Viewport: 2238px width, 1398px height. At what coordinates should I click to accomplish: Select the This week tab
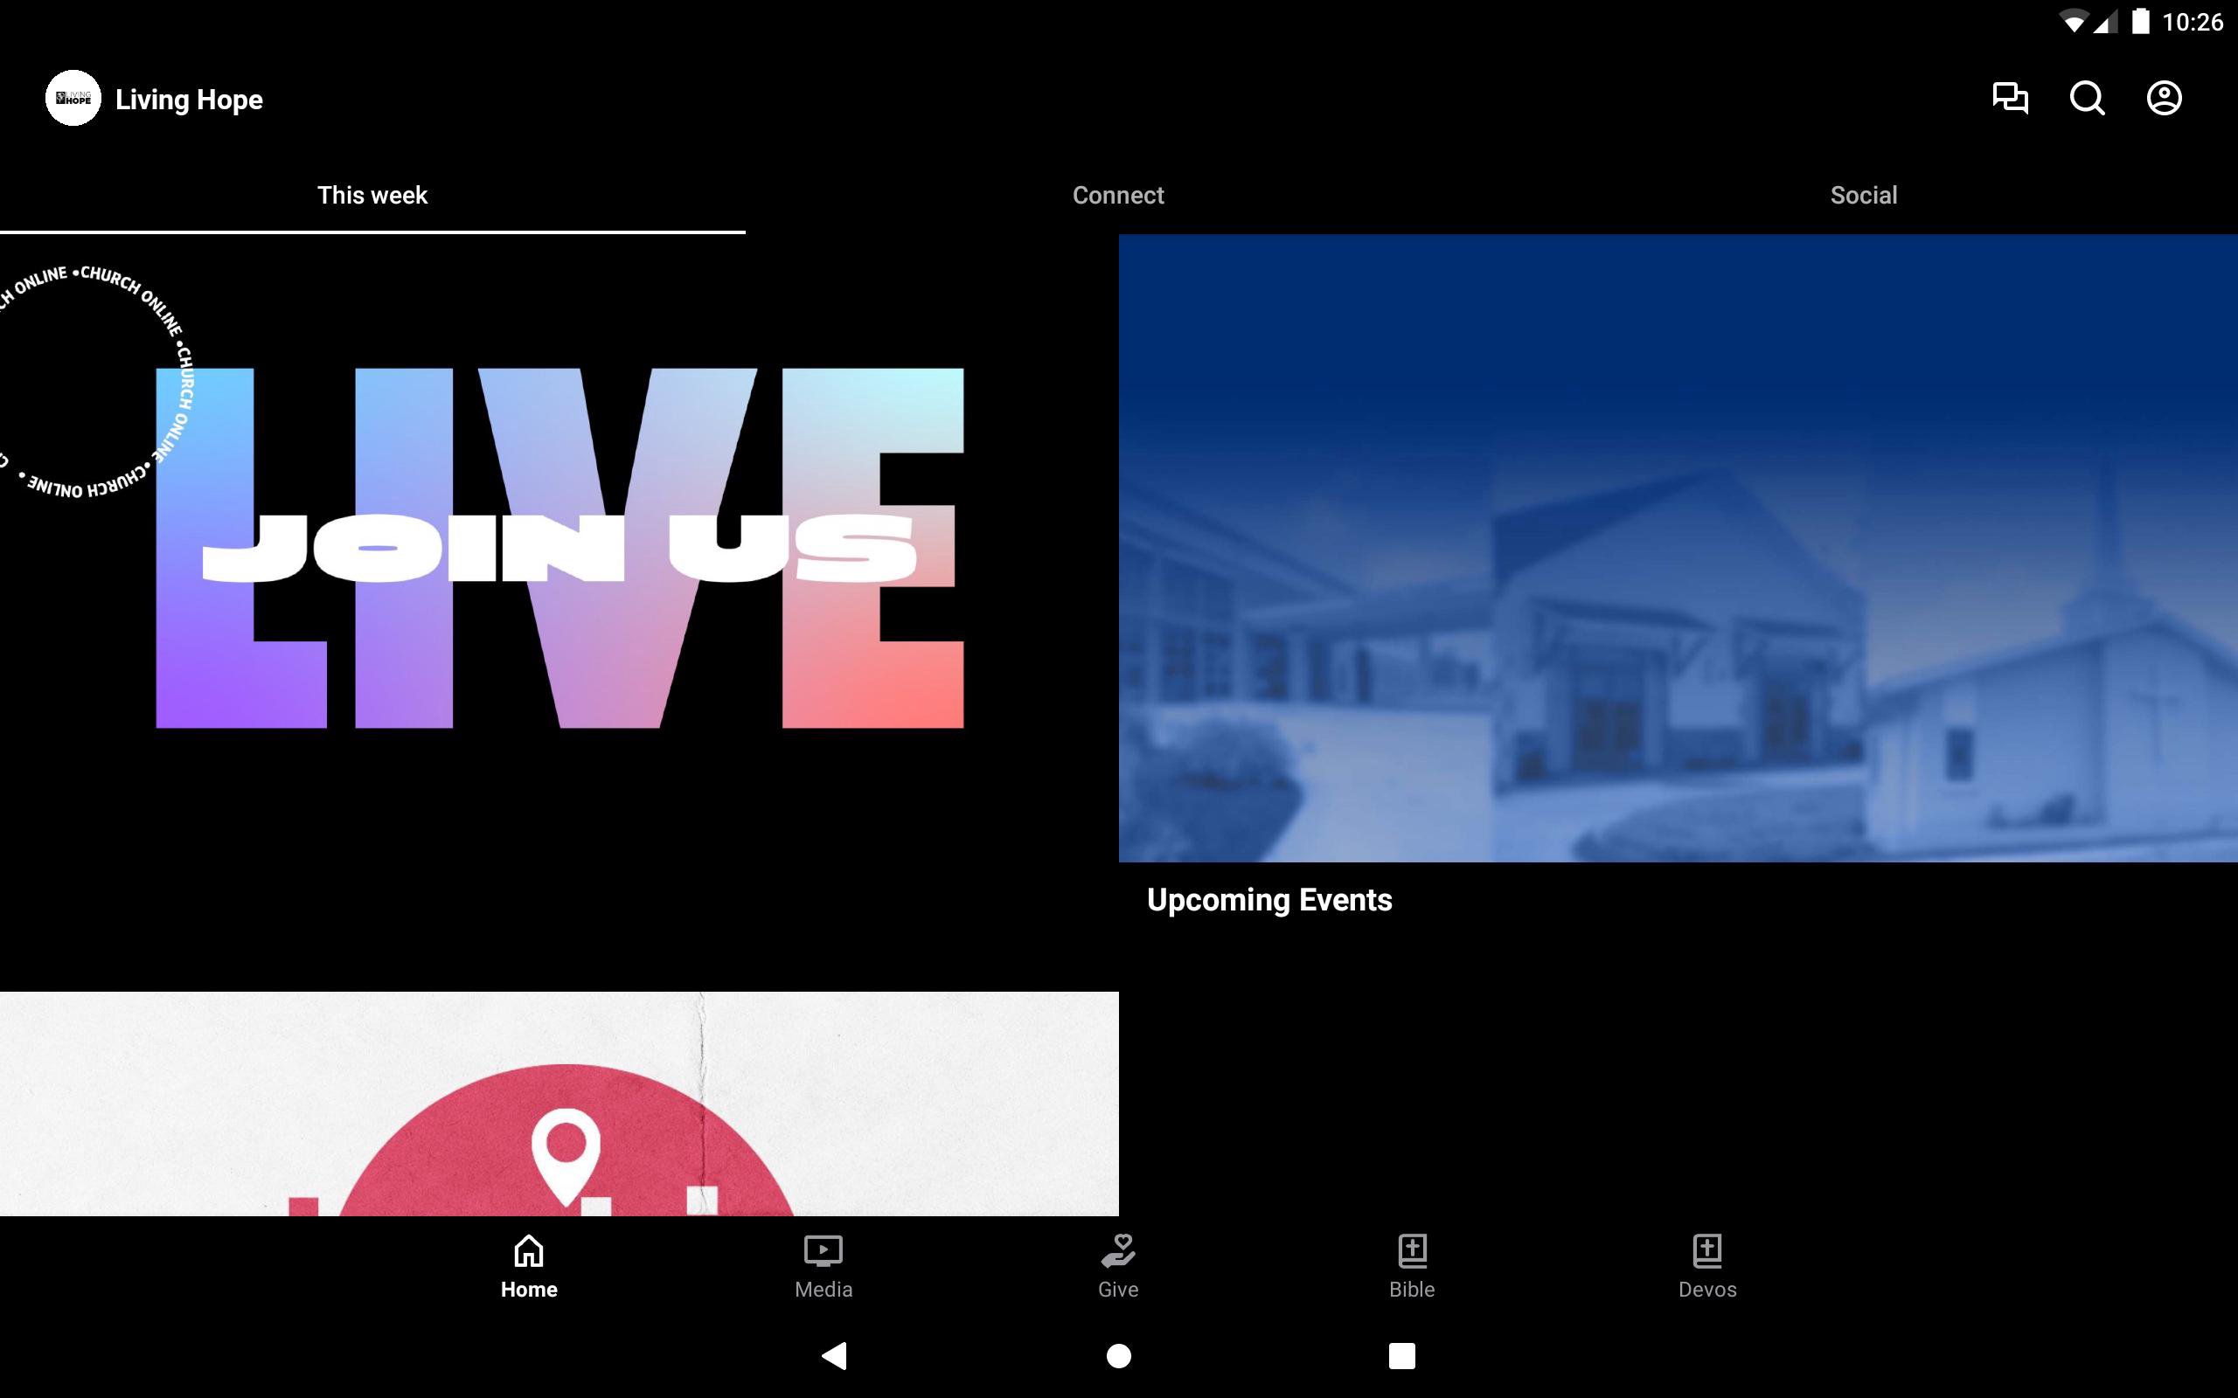click(372, 195)
